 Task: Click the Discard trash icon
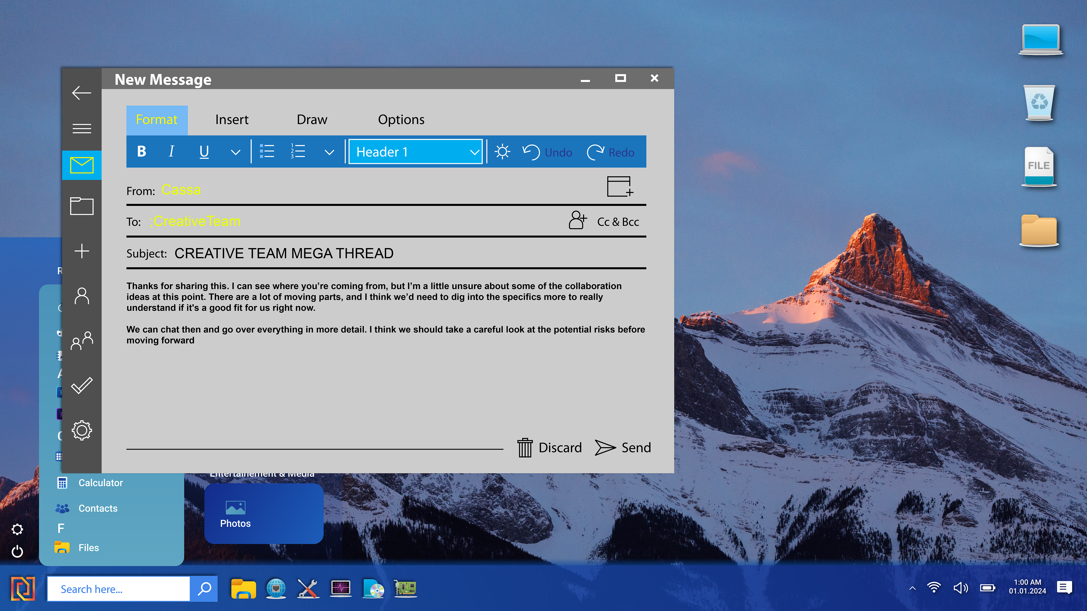(x=525, y=448)
